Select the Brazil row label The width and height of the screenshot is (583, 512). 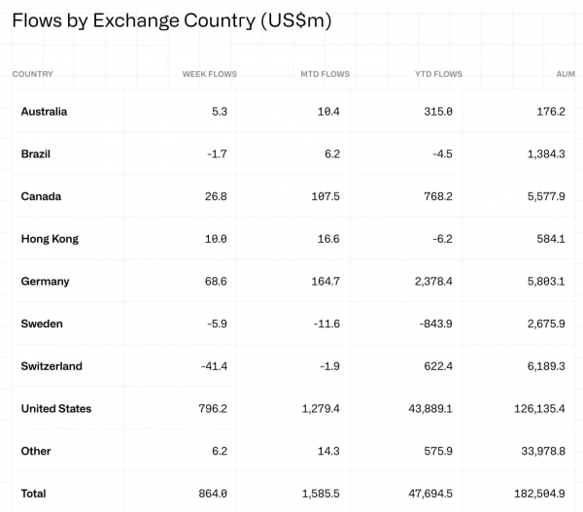[35, 154]
